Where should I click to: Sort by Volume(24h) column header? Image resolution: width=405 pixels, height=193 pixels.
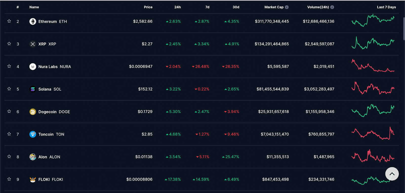point(318,7)
